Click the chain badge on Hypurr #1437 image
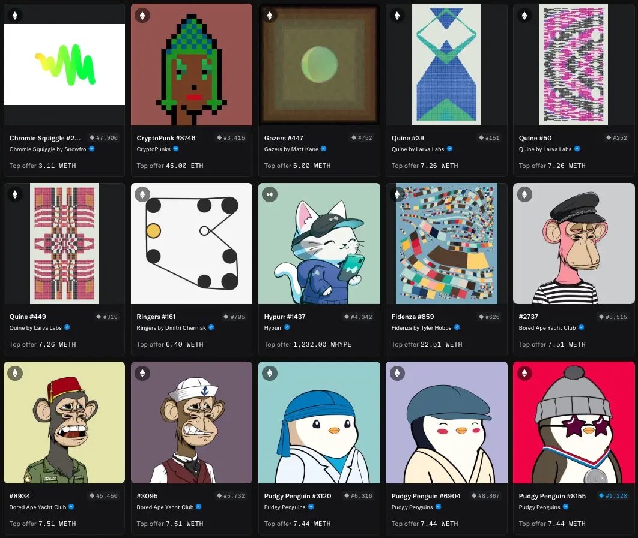The width and height of the screenshot is (638, 538). tap(270, 194)
